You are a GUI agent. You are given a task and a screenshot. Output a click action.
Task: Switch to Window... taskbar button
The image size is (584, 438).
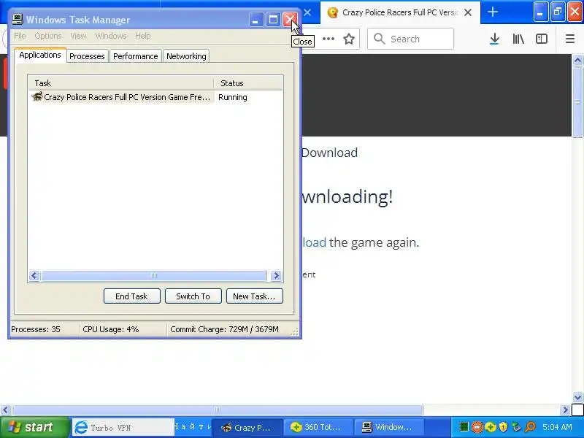pos(389,428)
